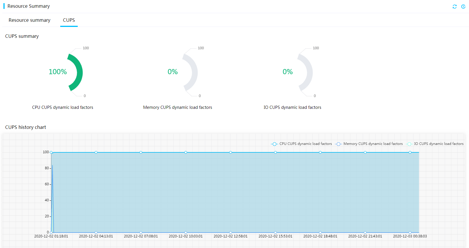Click the Memory gauge 0% value
The width and height of the screenshot is (469, 248).
pos(173,72)
